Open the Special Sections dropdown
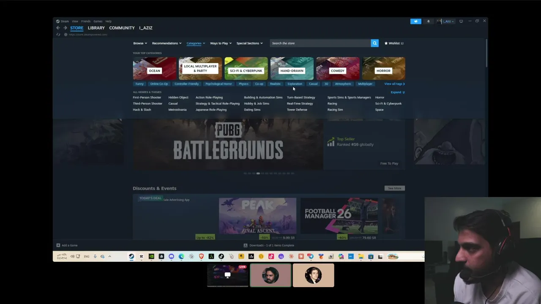Screen dimensions: 541x304 point(249,43)
